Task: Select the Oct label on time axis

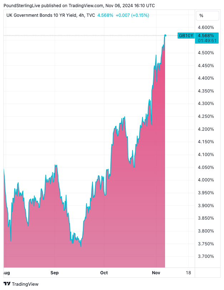Action: 104,273
